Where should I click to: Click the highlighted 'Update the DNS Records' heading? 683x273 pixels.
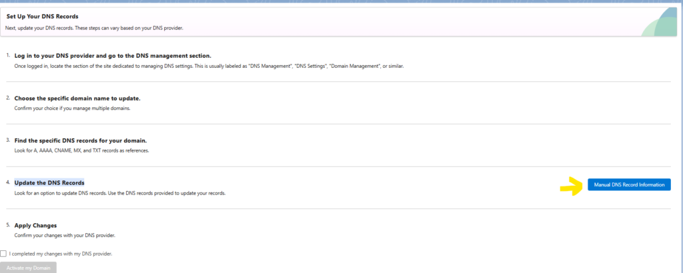[49, 182]
